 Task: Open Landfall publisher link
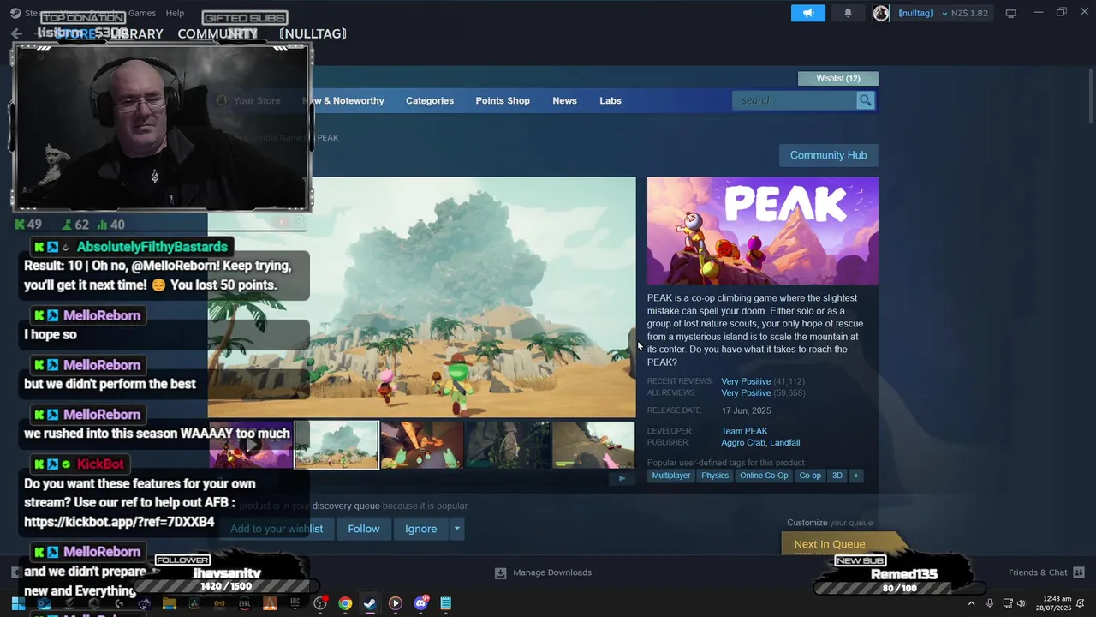coord(785,443)
